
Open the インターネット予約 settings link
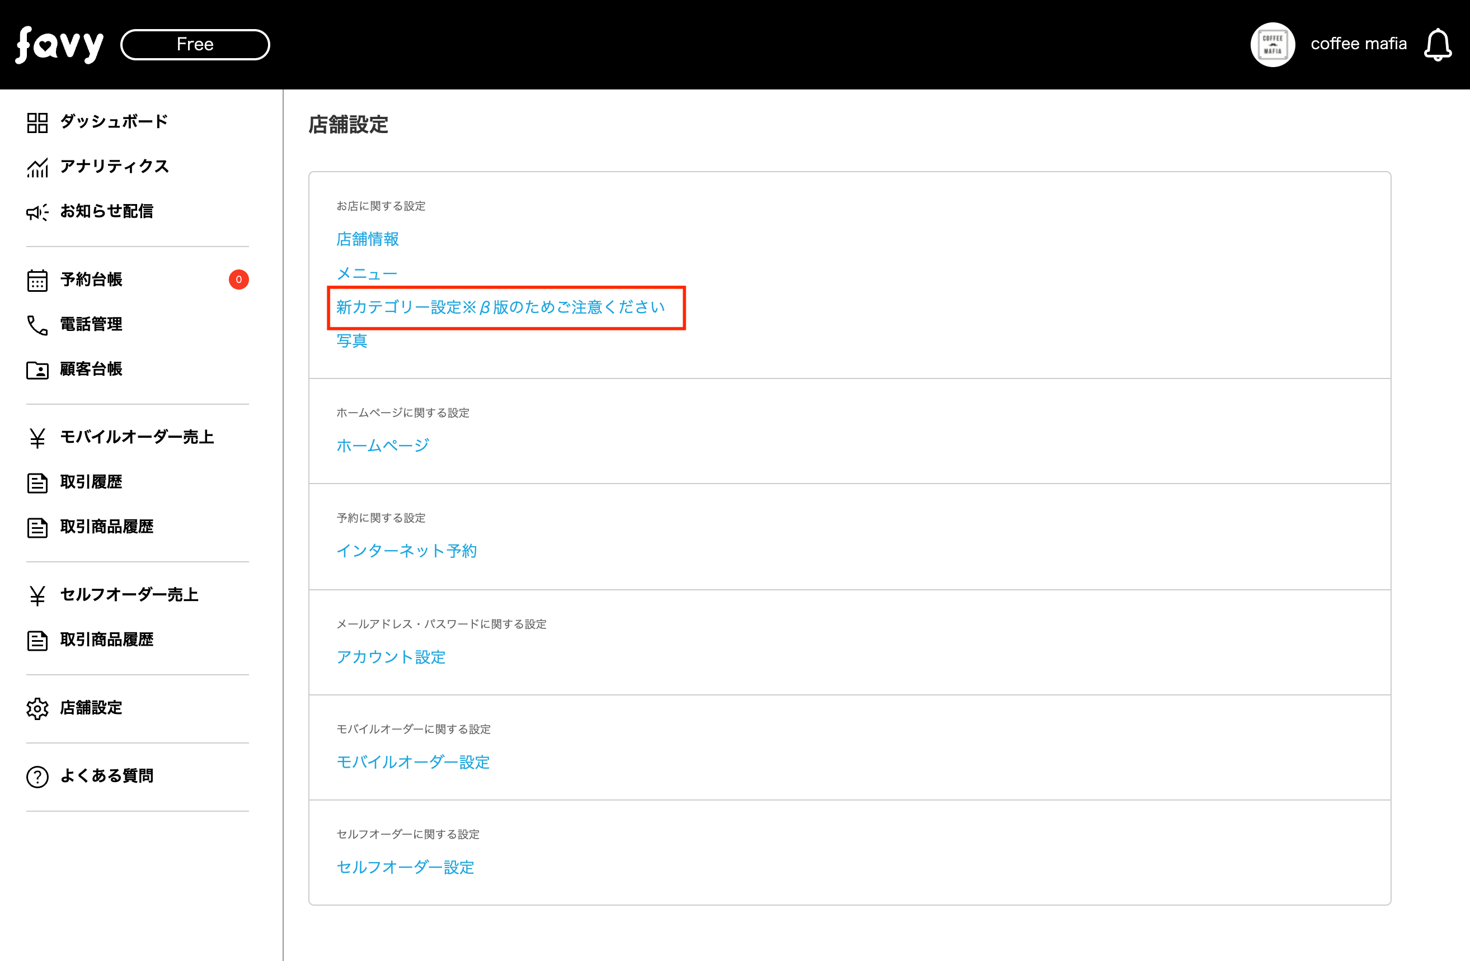pyautogui.click(x=406, y=551)
